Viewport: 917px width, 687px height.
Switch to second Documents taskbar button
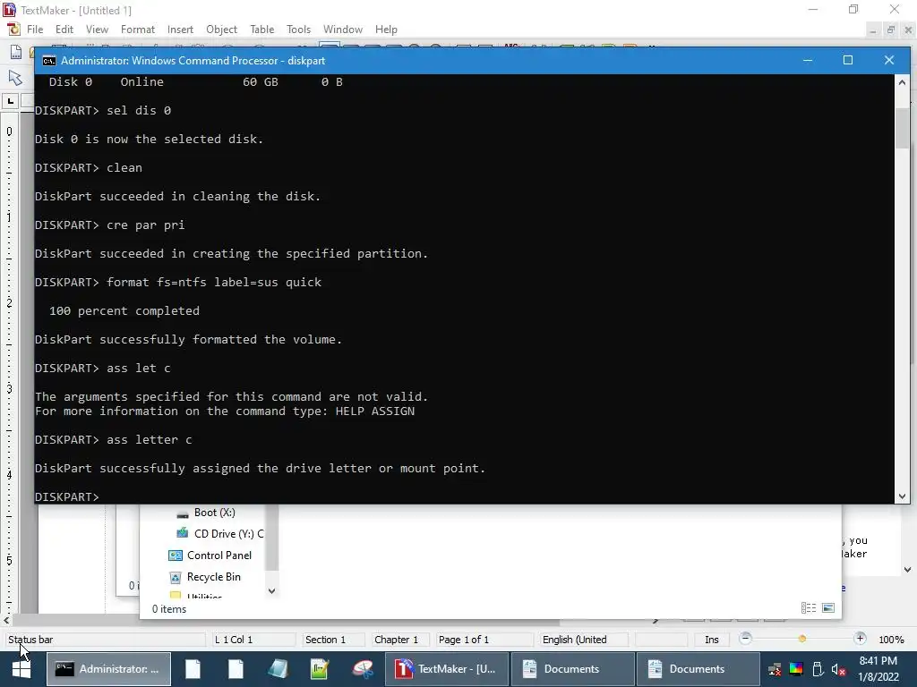[698, 669]
